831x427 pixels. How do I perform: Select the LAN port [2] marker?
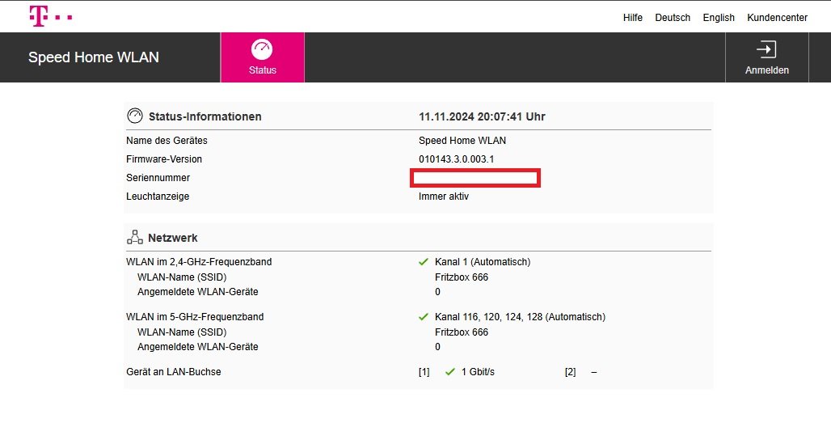click(x=570, y=372)
